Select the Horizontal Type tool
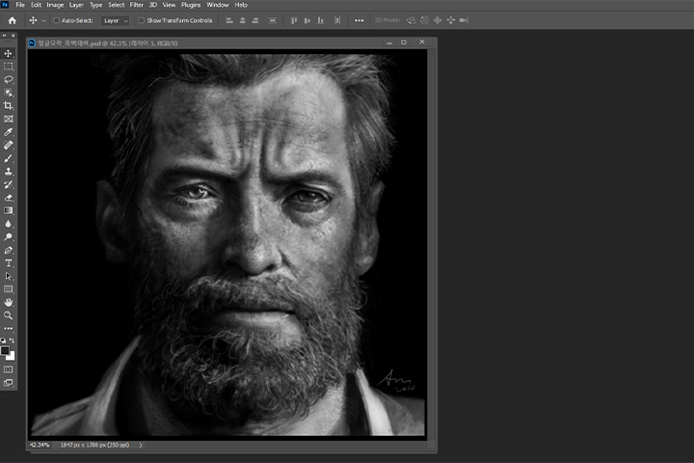 click(9, 263)
